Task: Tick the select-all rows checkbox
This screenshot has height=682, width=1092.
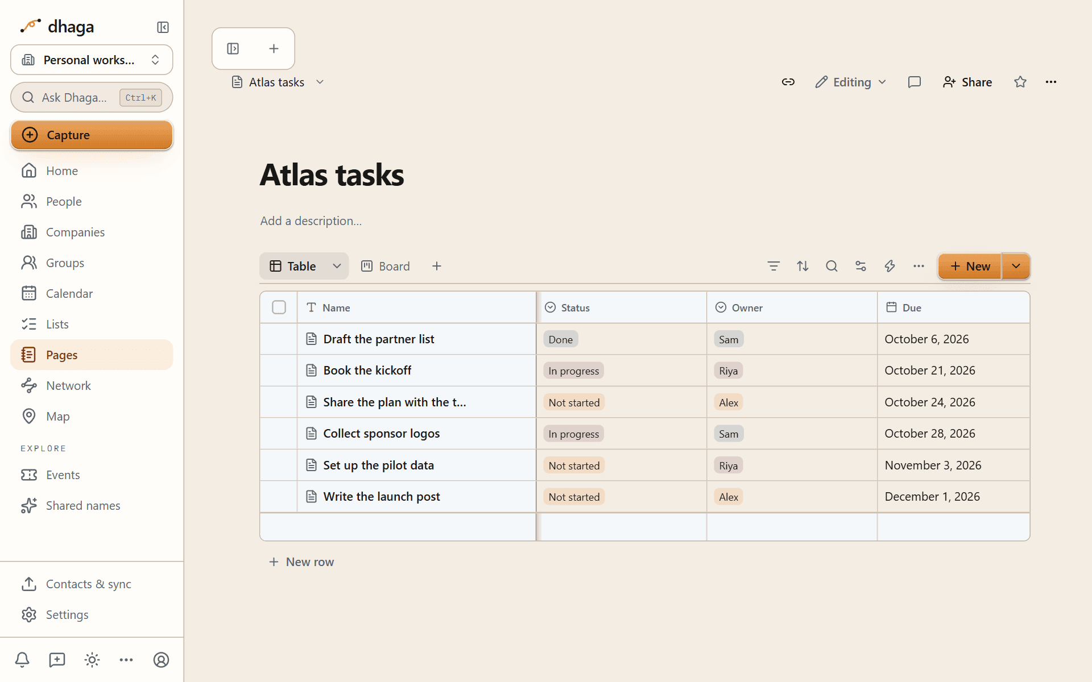Action: [x=279, y=307]
